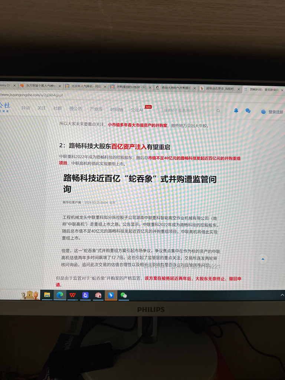
Task: Click the 公社 site logo
Action: pyautogui.click(x=5, y=106)
